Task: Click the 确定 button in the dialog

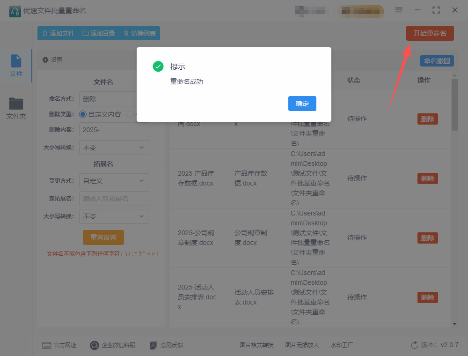Action: (x=302, y=104)
